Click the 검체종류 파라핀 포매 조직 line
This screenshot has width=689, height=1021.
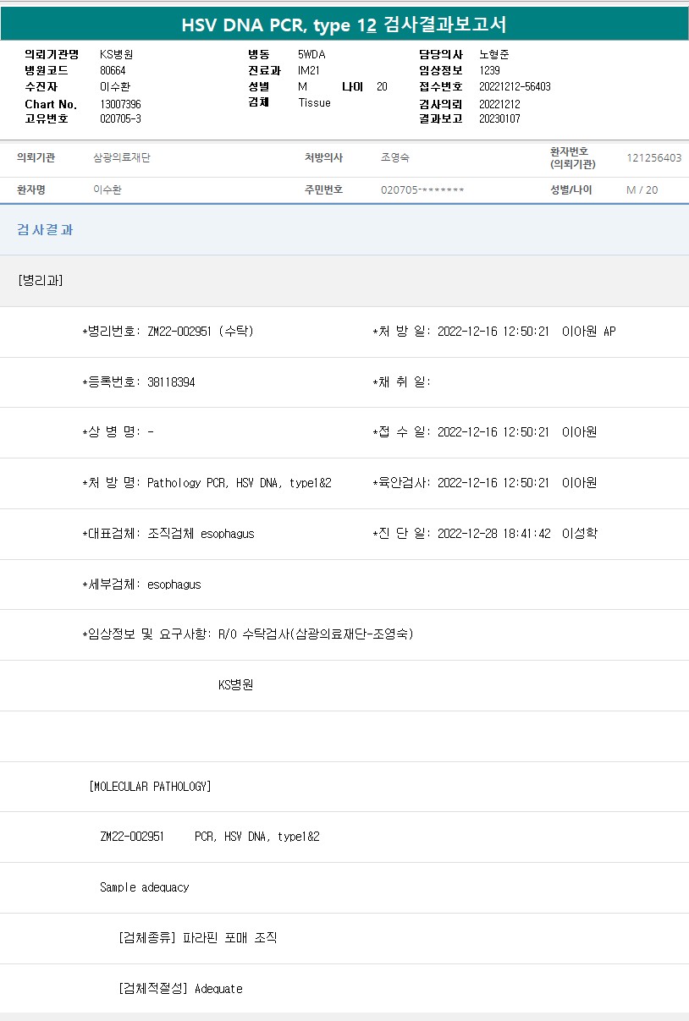tap(198, 938)
